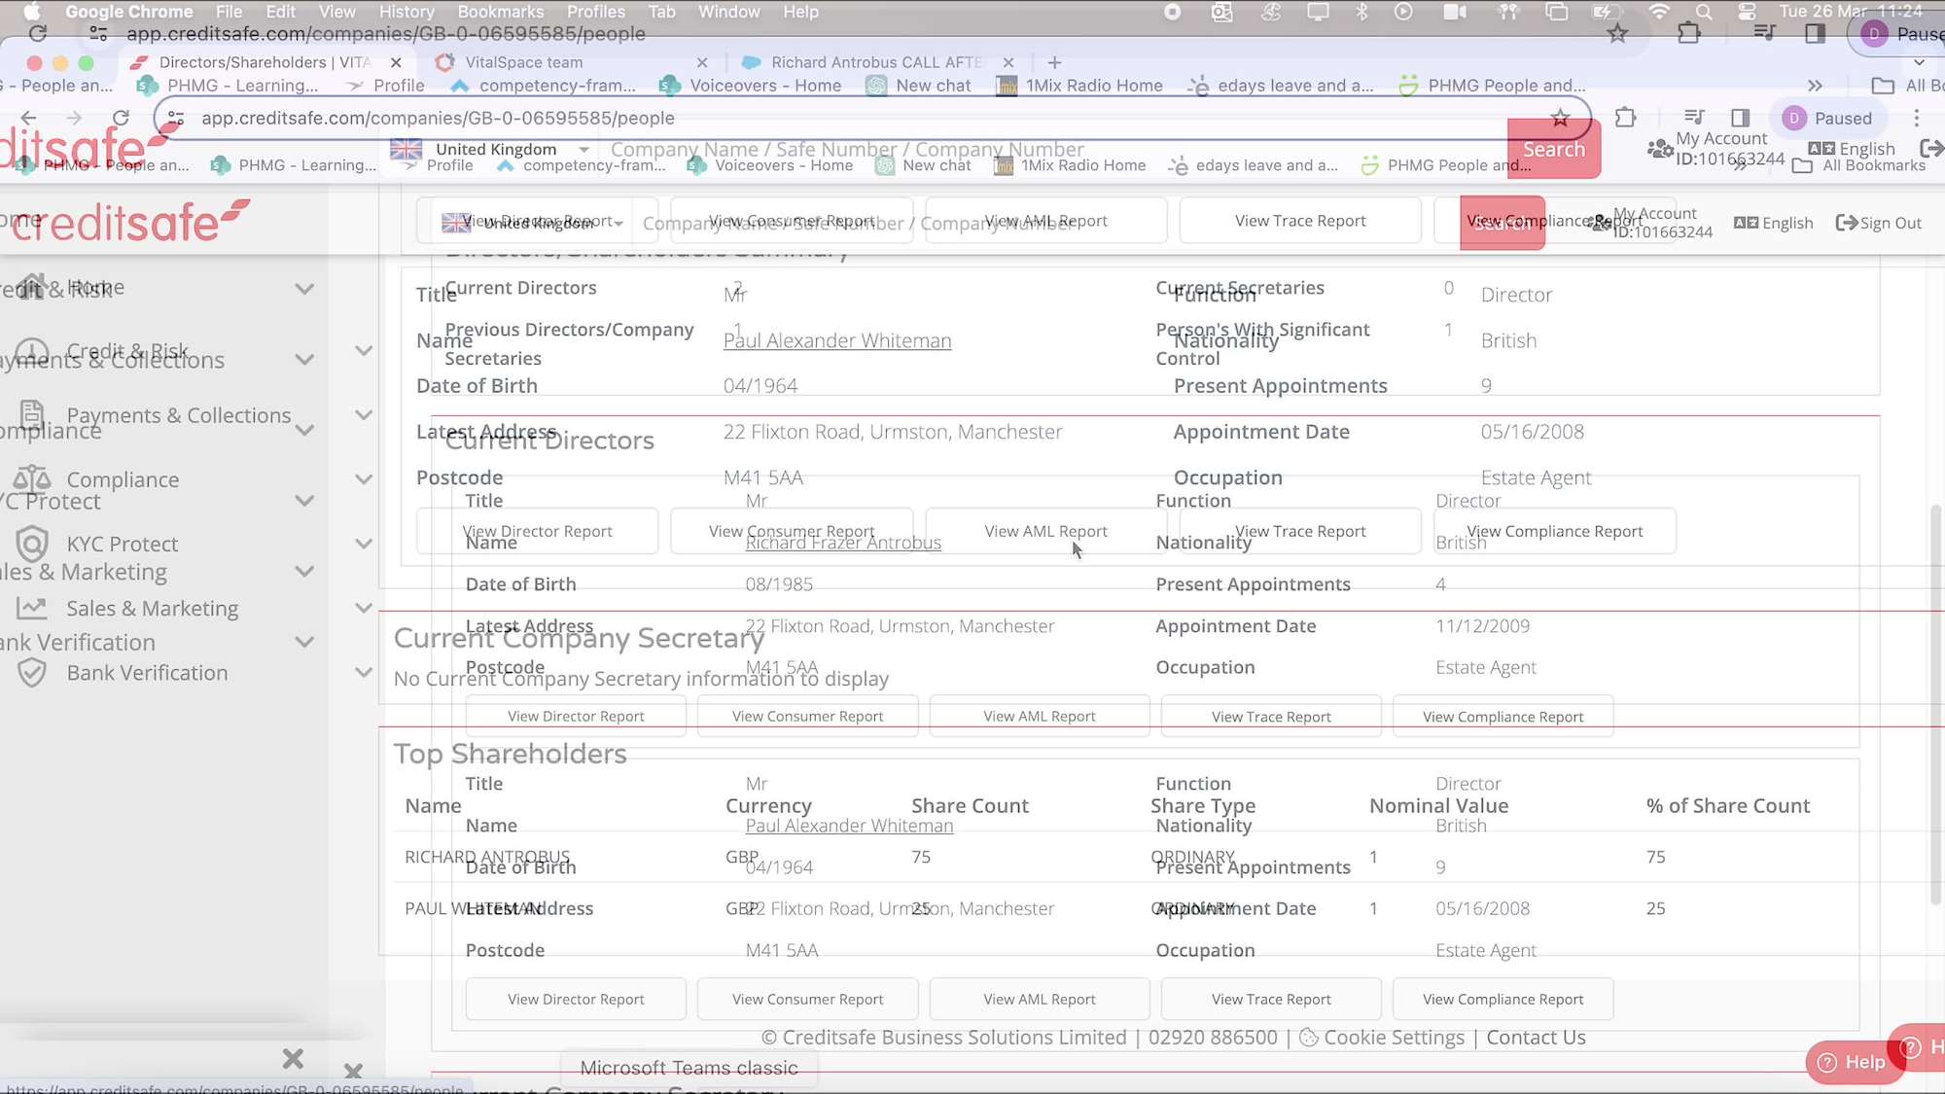This screenshot has width=1945, height=1094.
Task: Open the Compliance scales icon
Action: point(32,479)
